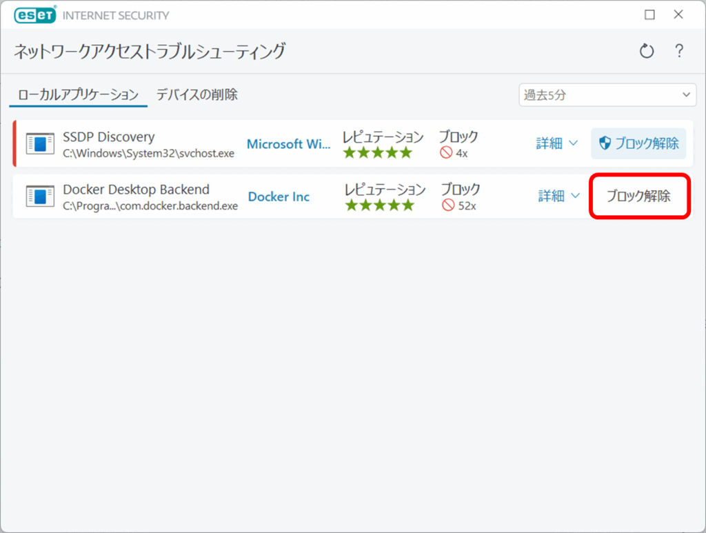706x533 pixels.
Task: Click ブロック解除 for SSDP Discovery
Action: pos(638,143)
